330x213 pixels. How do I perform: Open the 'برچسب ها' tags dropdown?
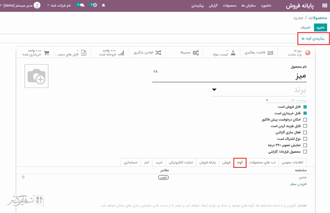pos(267,100)
